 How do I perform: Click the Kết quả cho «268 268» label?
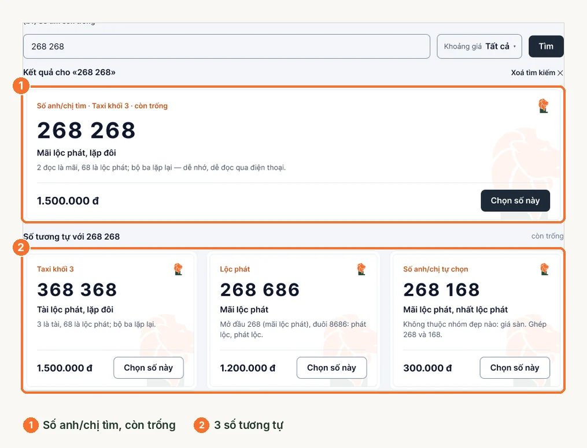(x=69, y=72)
